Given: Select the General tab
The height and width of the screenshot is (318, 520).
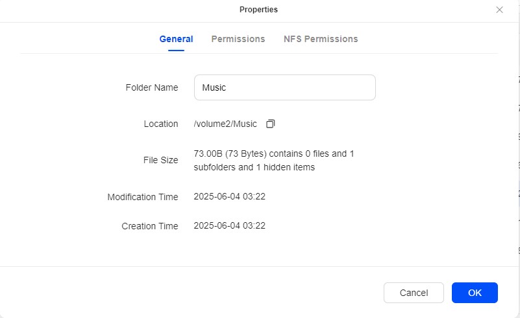Looking at the screenshot, I should tap(176, 39).
